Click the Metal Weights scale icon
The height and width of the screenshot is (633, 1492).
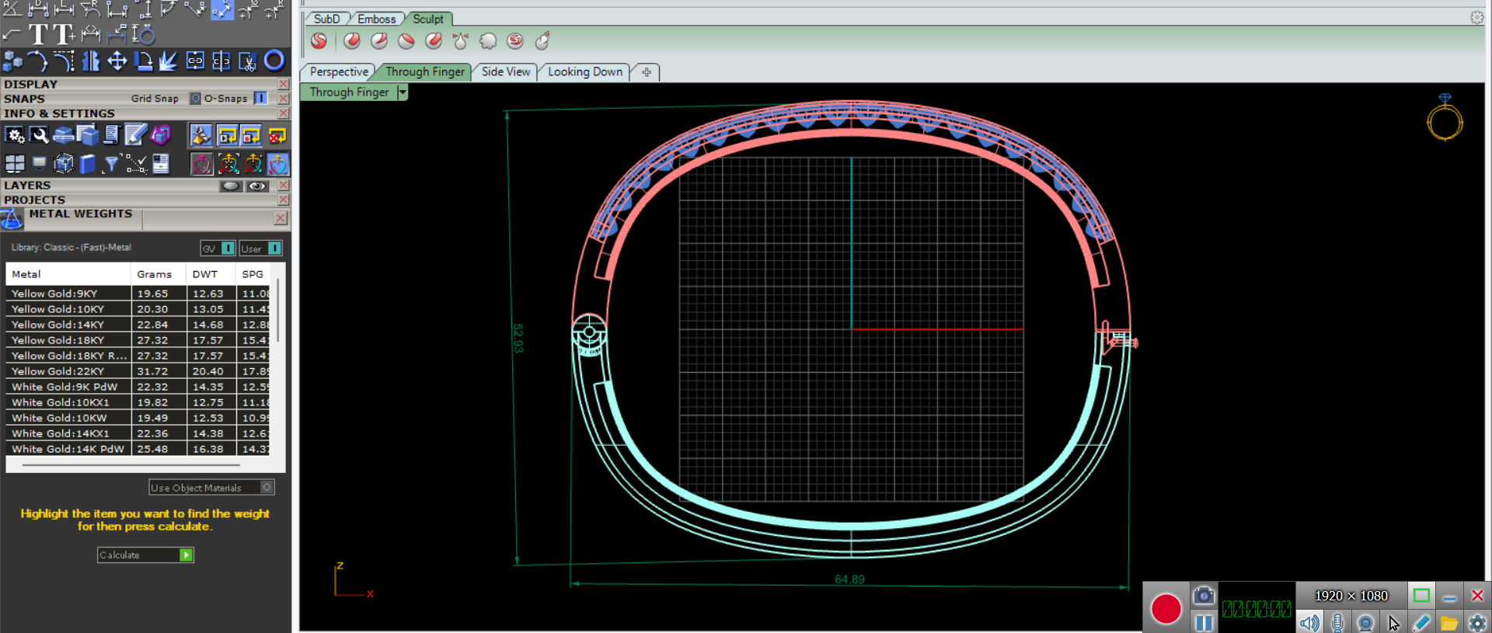click(x=12, y=220)
